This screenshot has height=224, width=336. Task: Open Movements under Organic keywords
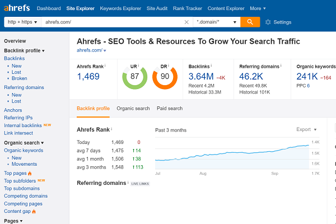[x=24, y=164]
